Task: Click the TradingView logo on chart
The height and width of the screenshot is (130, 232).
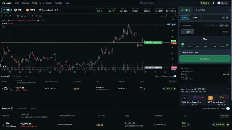Action: point(5,67)
